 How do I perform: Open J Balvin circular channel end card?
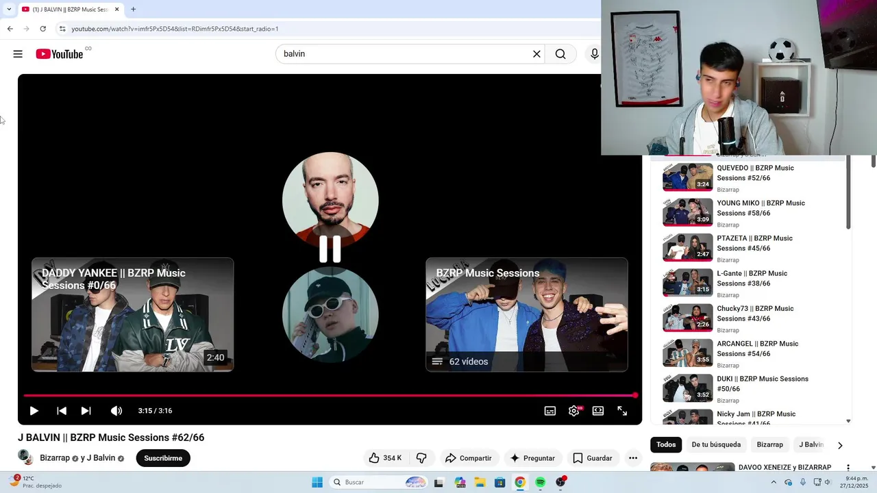pos(330,200)
